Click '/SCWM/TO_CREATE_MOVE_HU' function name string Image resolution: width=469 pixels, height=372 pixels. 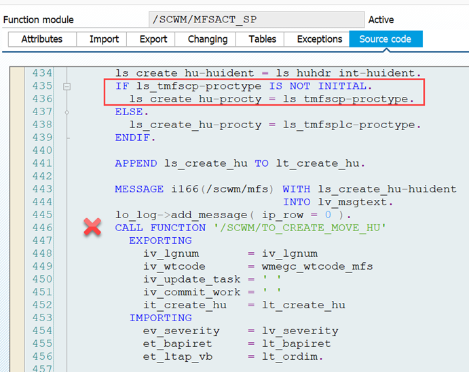tap(300, 228)
